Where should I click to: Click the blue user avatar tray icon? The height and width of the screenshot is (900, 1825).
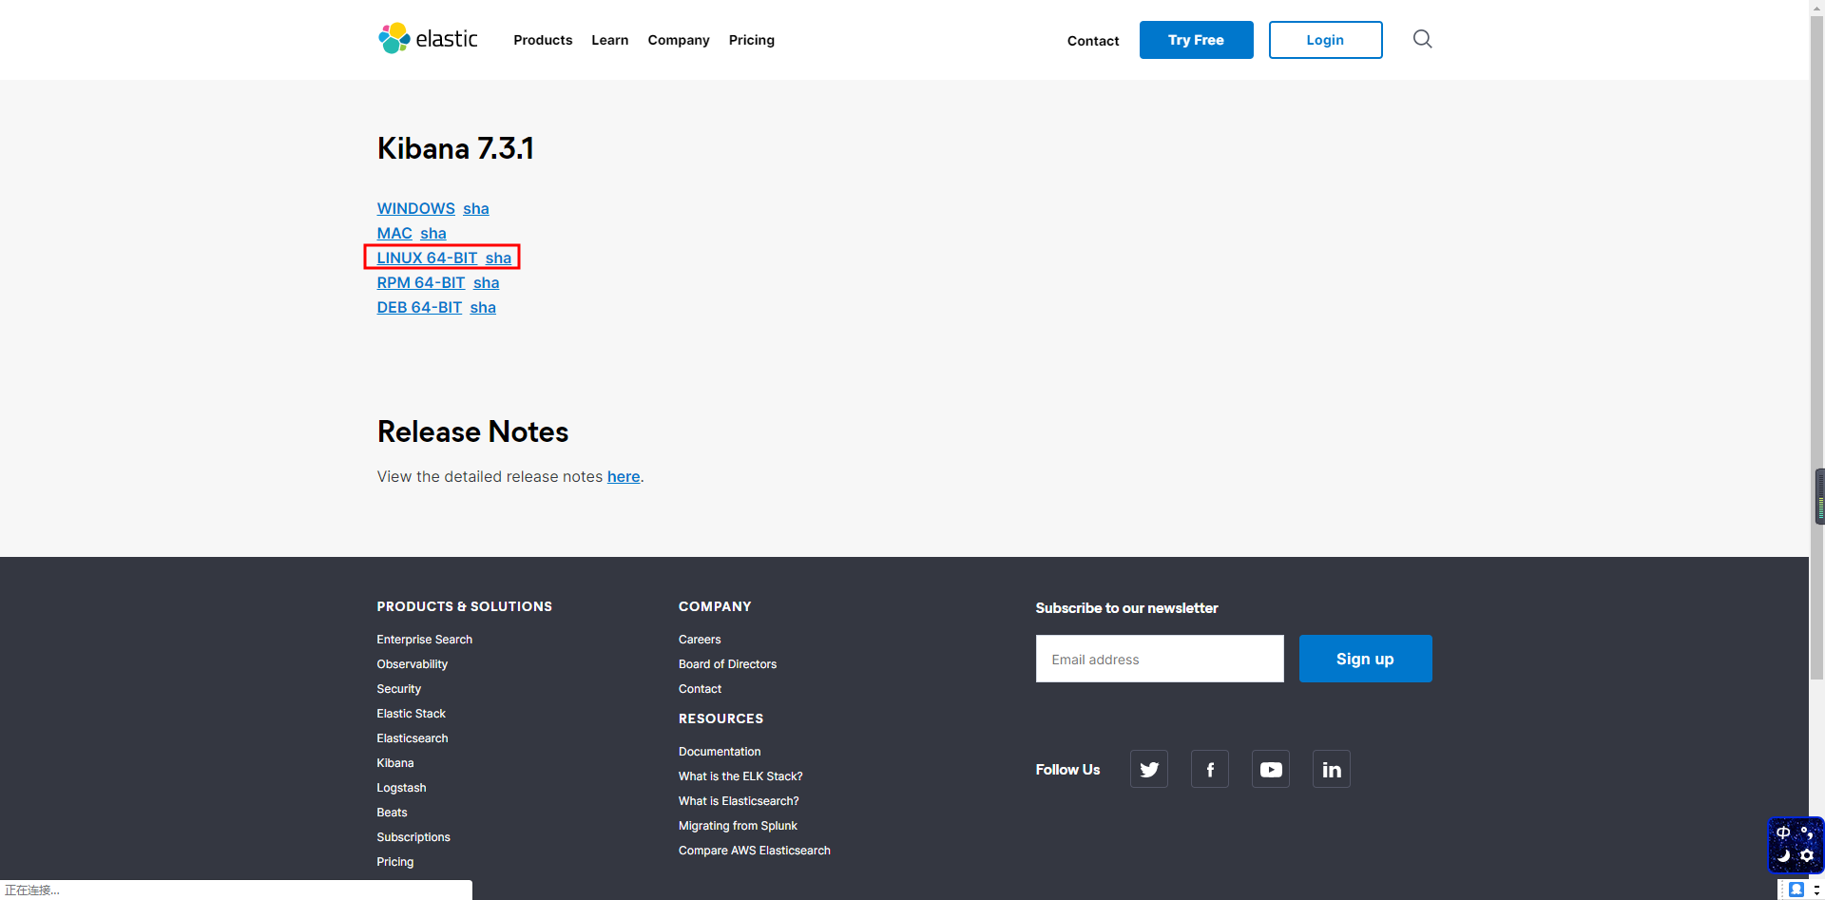pos(1796,890)
